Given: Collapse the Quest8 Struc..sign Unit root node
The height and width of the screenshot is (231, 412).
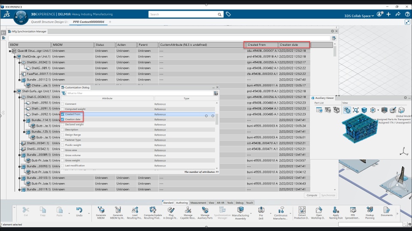Looking at the screenshot, I should pos(10,51).
